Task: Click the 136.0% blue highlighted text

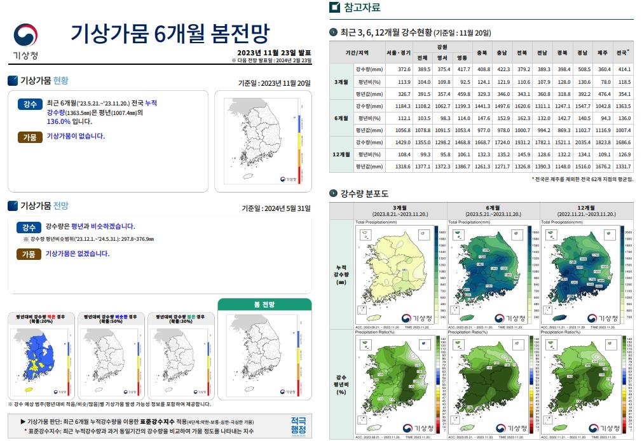Action: point(58,121)
